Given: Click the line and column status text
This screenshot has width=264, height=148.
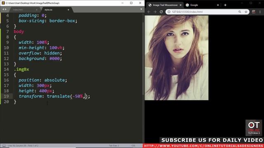Looking at the screenshot, I should [23, 146].
